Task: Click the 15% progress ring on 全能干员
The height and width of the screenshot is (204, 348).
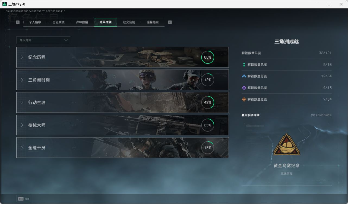Action: [x=208, y=148]
